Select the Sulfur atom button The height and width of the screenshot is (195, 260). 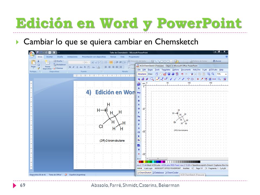(139, 128)
